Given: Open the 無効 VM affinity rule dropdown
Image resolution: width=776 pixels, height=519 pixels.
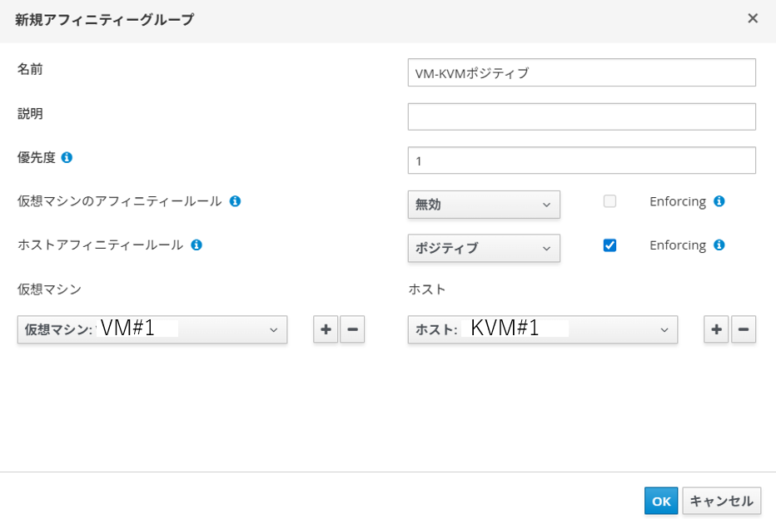Looking at the screenshot, I should point(484,205).
